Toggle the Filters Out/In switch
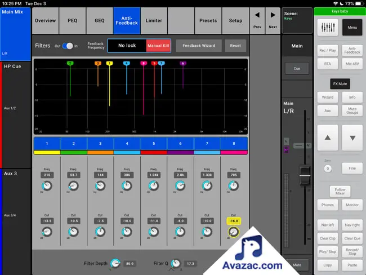Viewport: 366px width, 275px height. pos(68,46)
